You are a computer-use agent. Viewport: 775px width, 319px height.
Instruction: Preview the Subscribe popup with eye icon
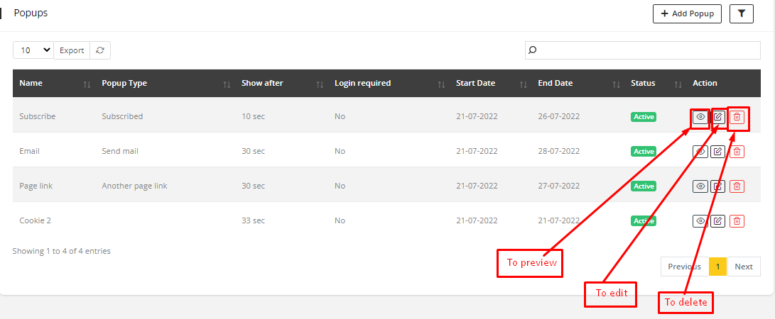pyautogui.click(x=700, y=117)
